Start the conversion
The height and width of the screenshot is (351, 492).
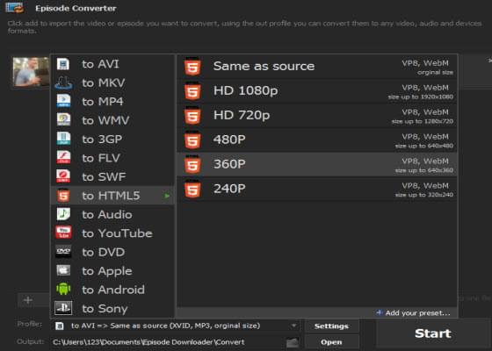pyautogui.click(x=432, y=333)
